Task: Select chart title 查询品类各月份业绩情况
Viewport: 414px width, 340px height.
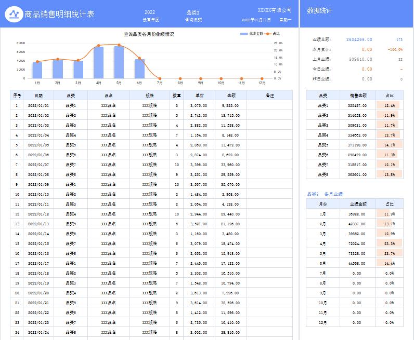Action: click(x=149, y=34)
